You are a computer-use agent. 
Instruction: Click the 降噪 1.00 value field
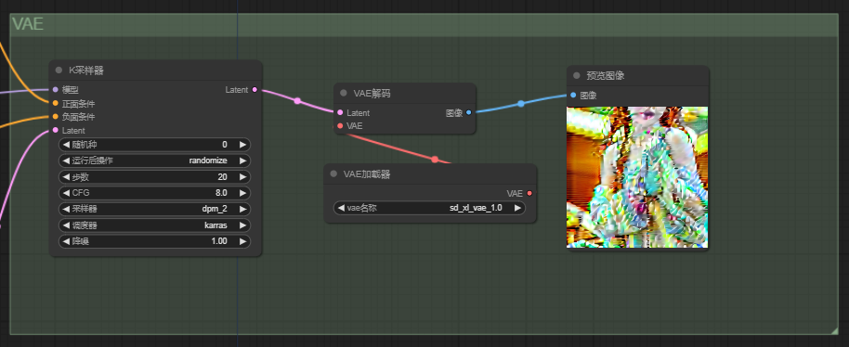(154, 241)
